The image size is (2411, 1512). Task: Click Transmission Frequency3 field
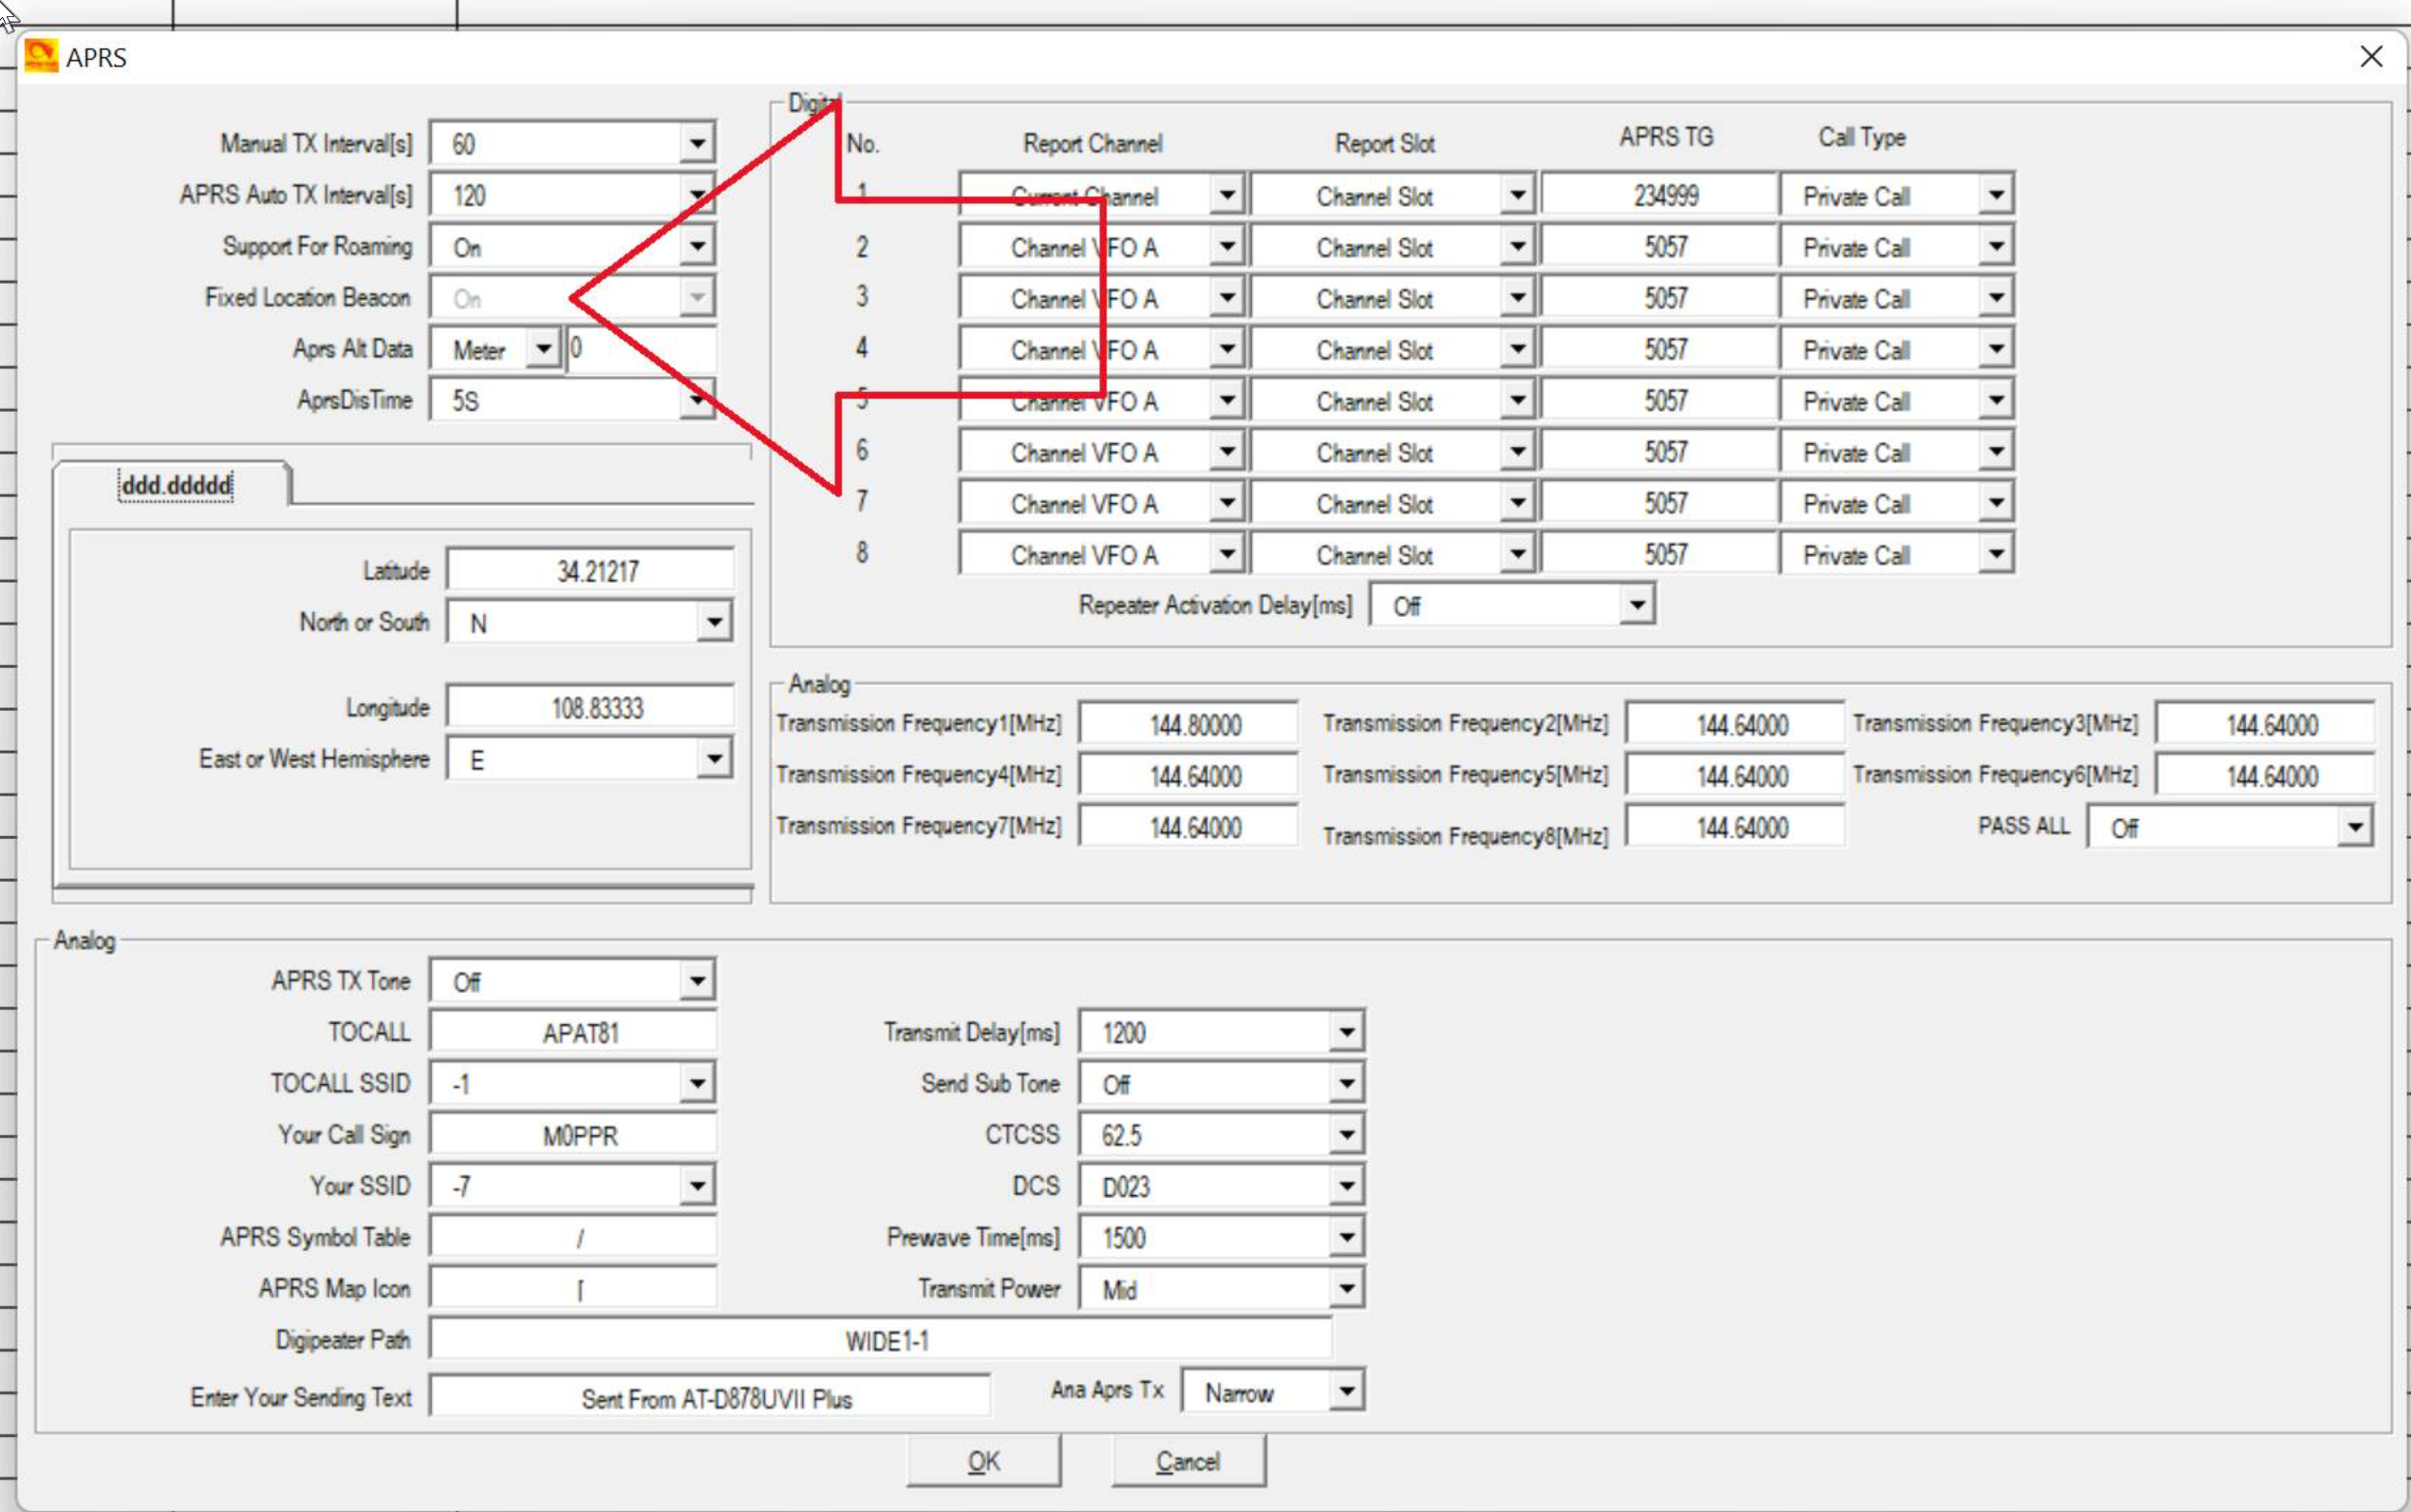click(2265, 723)
